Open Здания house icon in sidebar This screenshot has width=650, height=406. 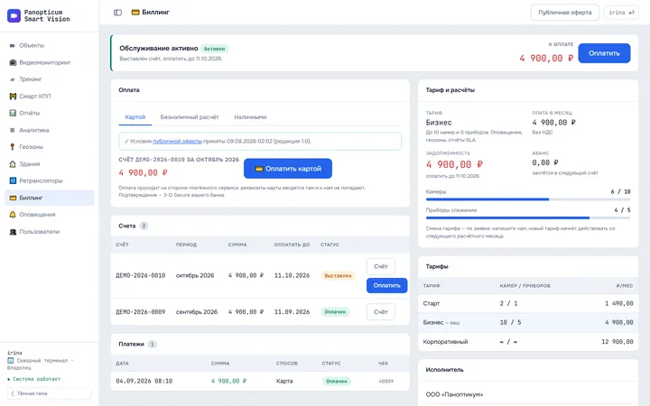[x=13, y=164]
